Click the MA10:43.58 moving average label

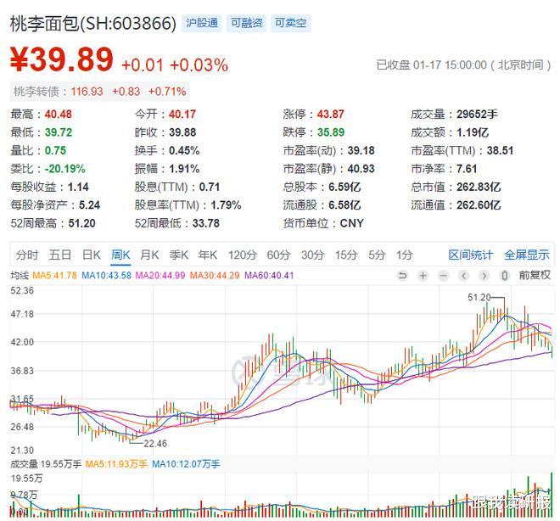click(106, 275)
